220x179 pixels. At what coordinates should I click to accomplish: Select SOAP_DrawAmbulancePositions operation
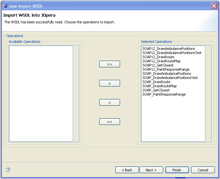[167, 74]
